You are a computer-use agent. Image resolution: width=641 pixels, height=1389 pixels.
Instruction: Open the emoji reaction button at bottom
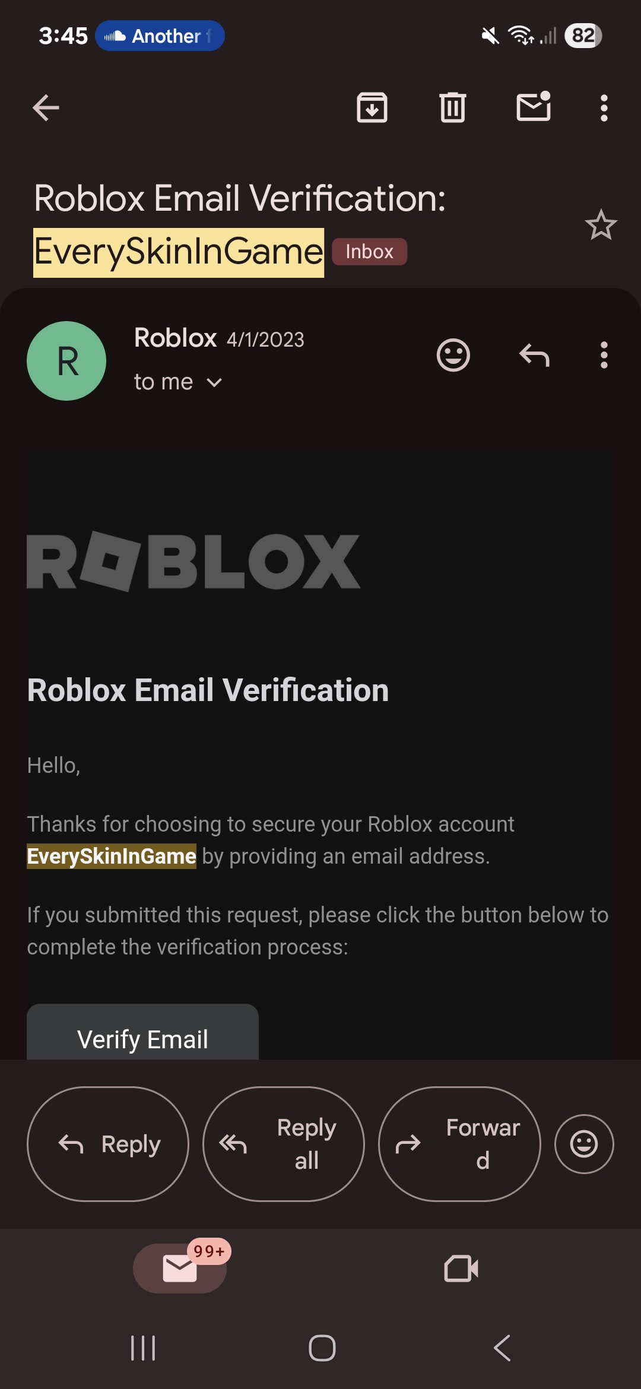click(584, 1144)
